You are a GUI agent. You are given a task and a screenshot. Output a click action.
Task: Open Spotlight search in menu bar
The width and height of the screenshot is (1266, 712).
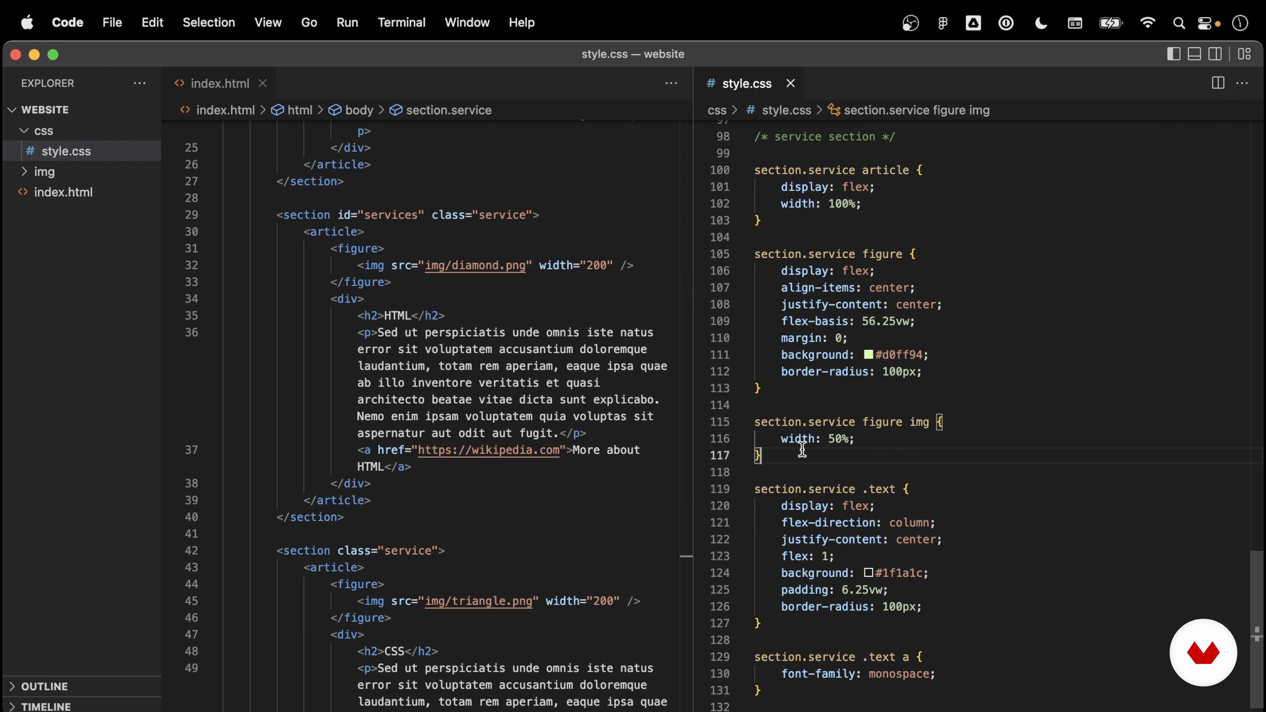(x=1179, y=23)
